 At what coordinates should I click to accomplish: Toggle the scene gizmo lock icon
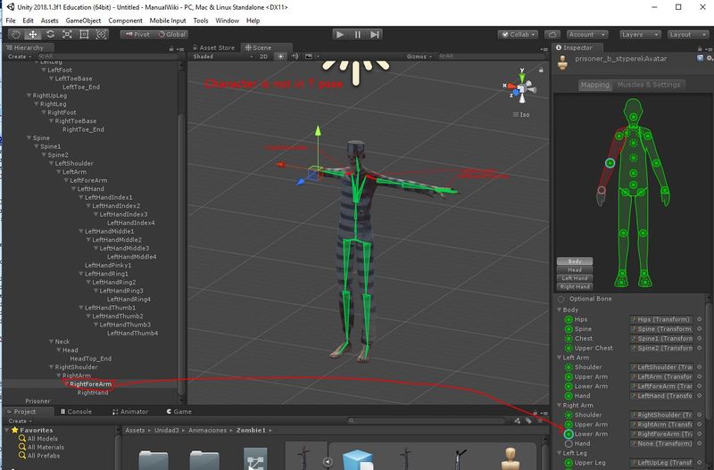point(541,70)
